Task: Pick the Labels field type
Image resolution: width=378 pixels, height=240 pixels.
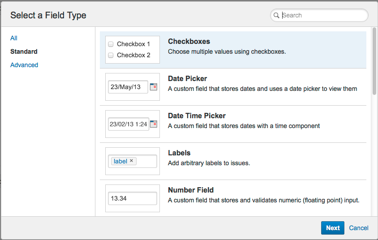Action: click(179, 153)
